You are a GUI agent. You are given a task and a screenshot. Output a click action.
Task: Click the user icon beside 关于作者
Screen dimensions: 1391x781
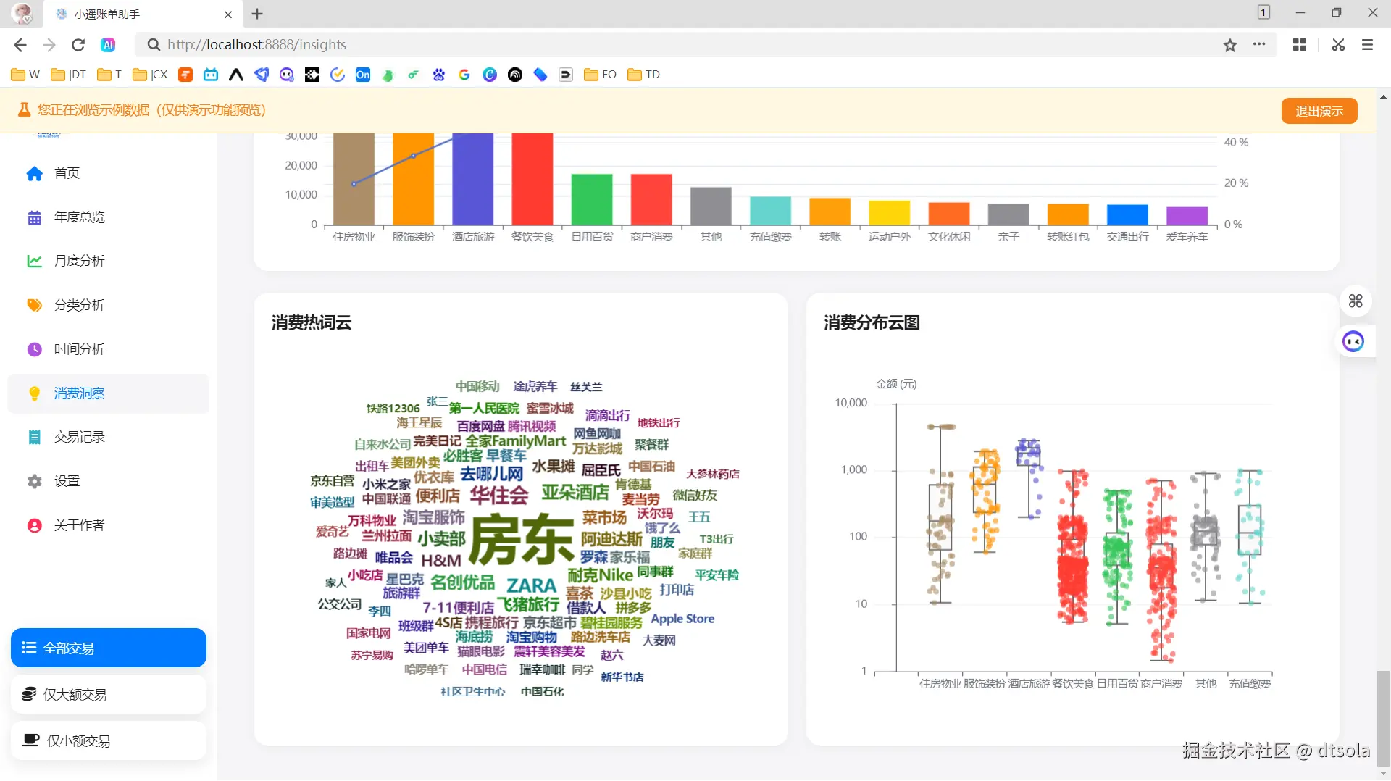tap(34, 526)
